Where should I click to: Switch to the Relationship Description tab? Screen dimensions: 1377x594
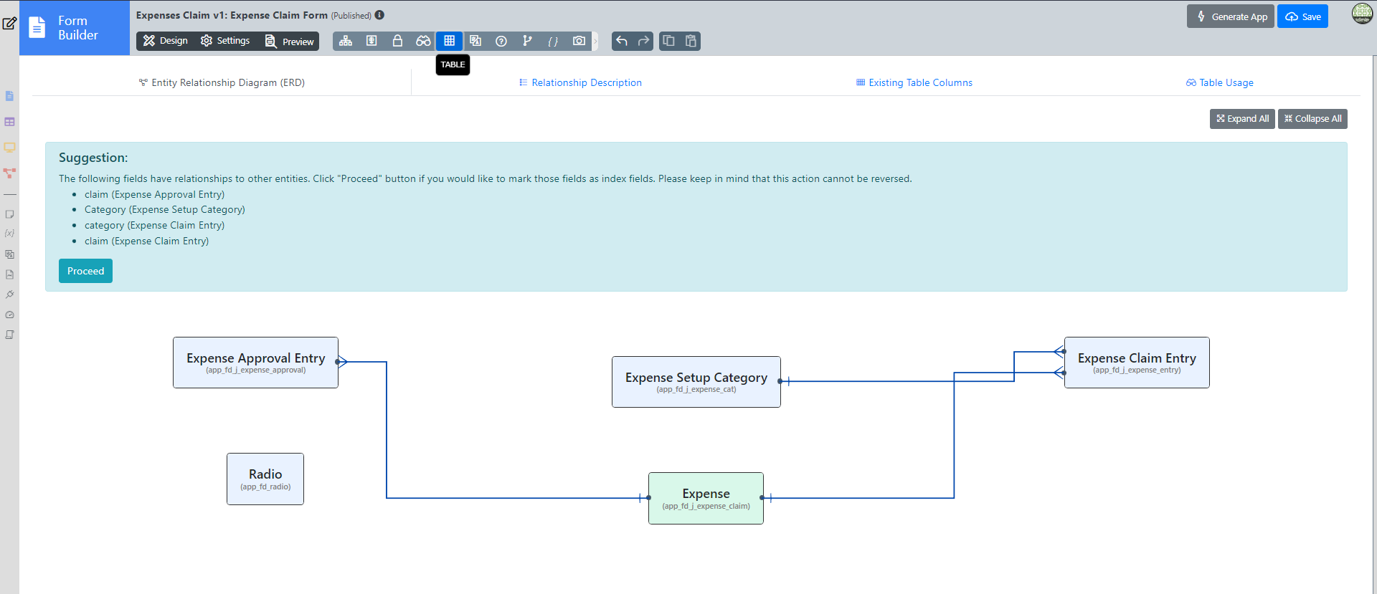coord(580,82)
